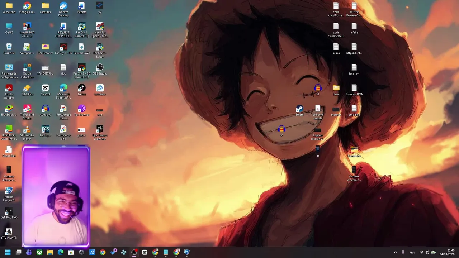
Task: Launch GTV PLAYER
Action: (9, 234)
